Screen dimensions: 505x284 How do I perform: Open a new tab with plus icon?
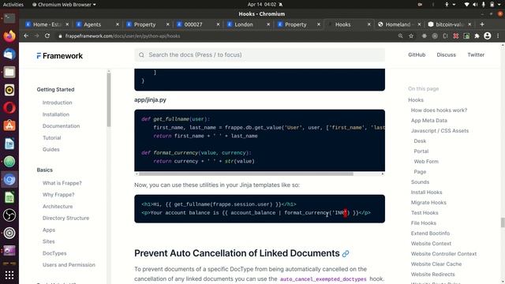(482, 24)
